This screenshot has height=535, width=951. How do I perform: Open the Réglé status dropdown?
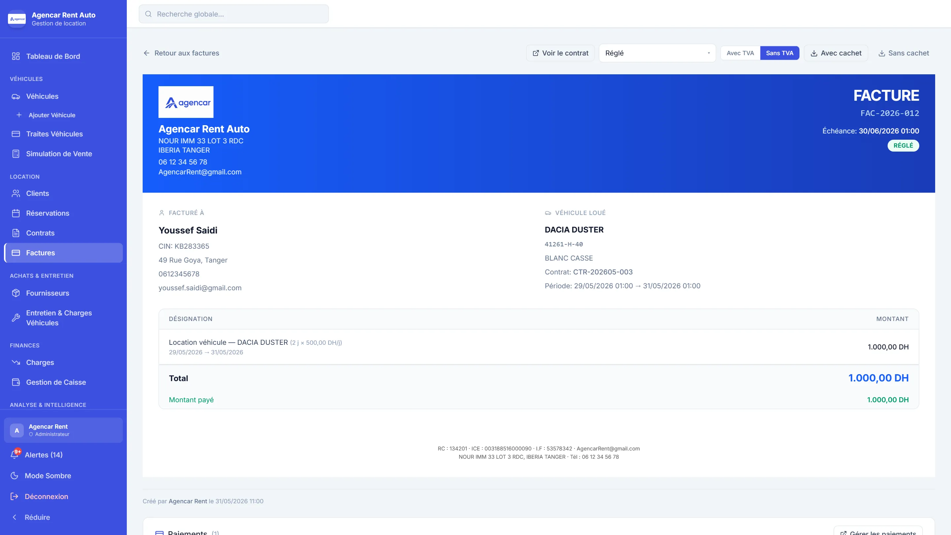(657, 53)
